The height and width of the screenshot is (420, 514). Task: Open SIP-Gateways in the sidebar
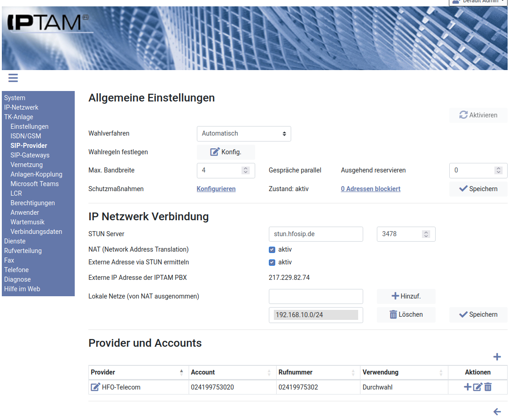click(x=30, y=155)
